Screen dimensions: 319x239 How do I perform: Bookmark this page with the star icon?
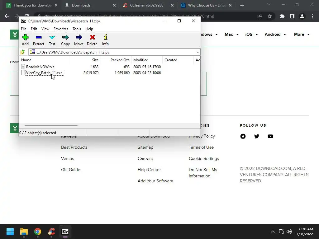click(270, 16)
